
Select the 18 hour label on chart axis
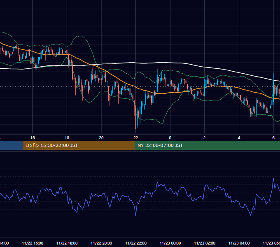(x=67, y=138)
